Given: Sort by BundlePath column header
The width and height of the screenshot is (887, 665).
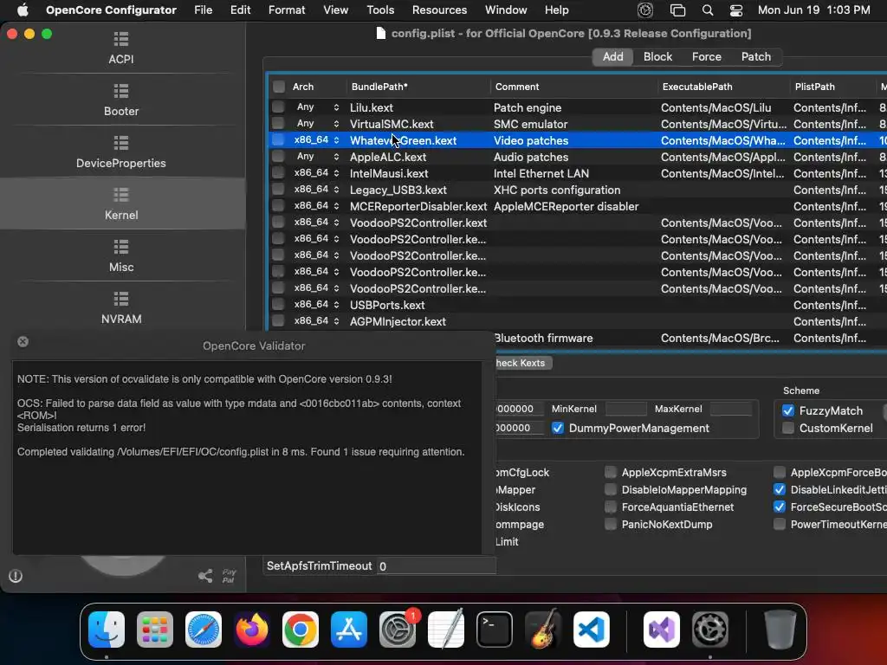Looking at the screenshot, I should click(418, 87).
